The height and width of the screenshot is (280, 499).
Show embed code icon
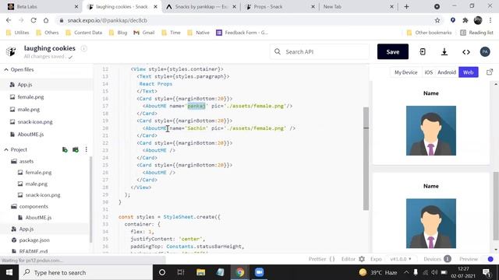tap(466, 52)
